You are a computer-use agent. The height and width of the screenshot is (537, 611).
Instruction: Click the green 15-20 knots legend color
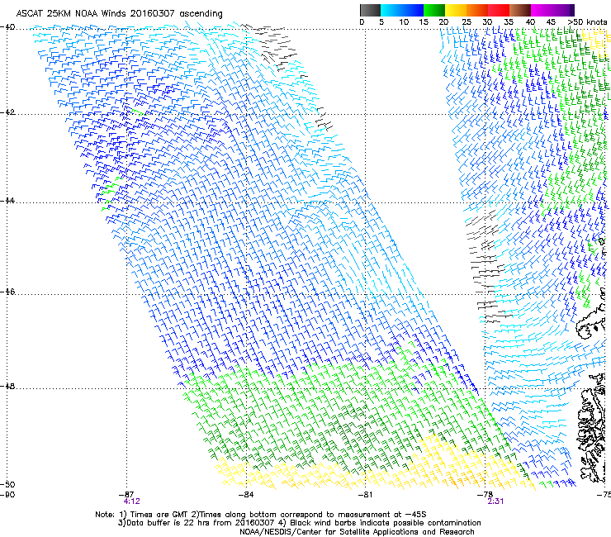click(434, 10)
